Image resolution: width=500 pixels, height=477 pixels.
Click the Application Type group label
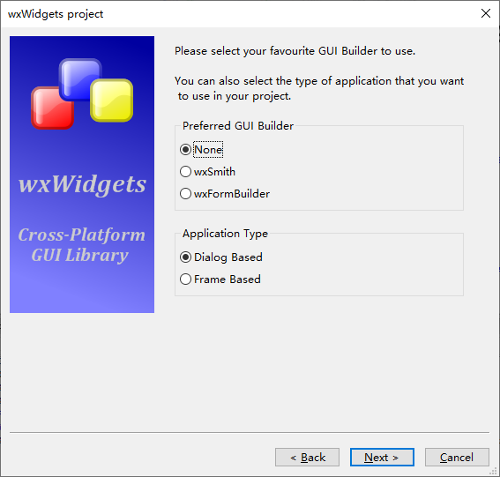[x=225, y=234]
